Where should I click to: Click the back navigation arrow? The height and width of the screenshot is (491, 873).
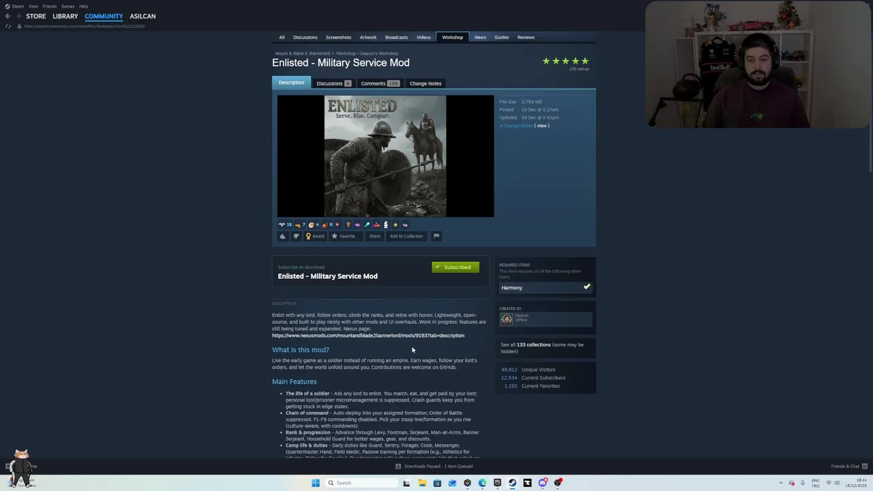[8, 16]
